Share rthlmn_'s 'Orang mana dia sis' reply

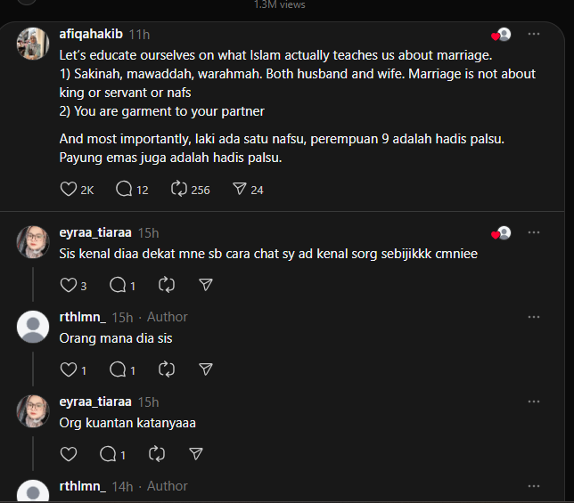click(x=206, y=369)
